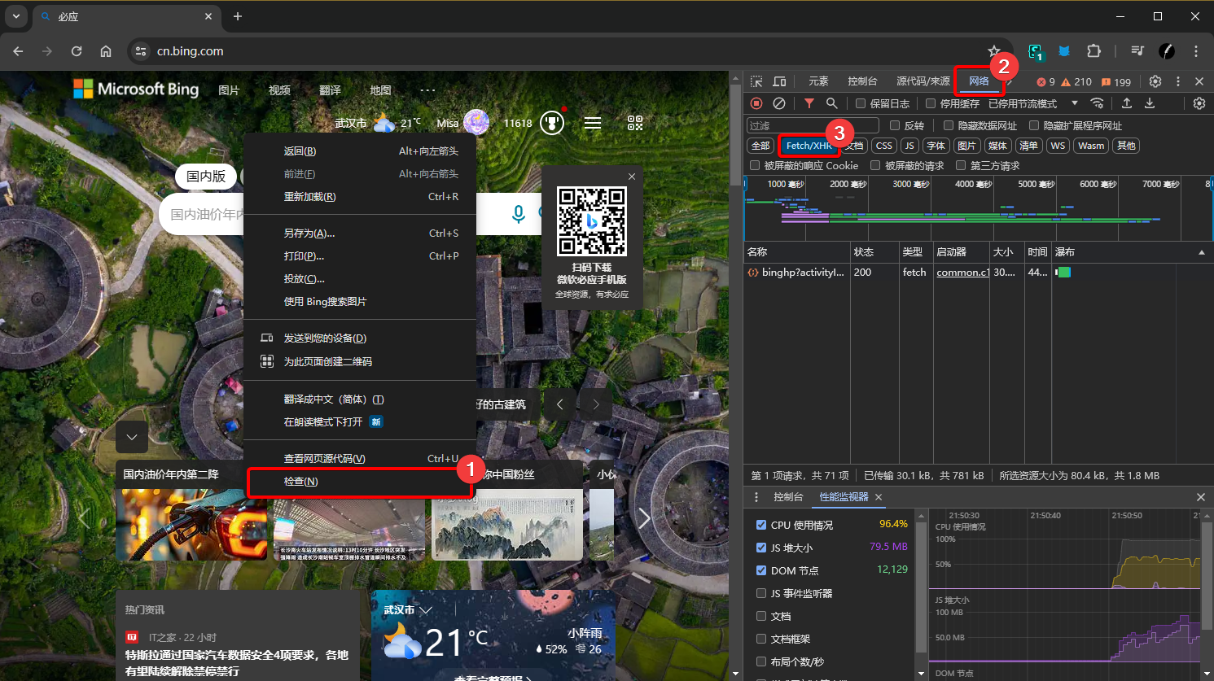Open the drawer three-dot menu
This screenshot has width=1214, height=681.
(756, 497)
